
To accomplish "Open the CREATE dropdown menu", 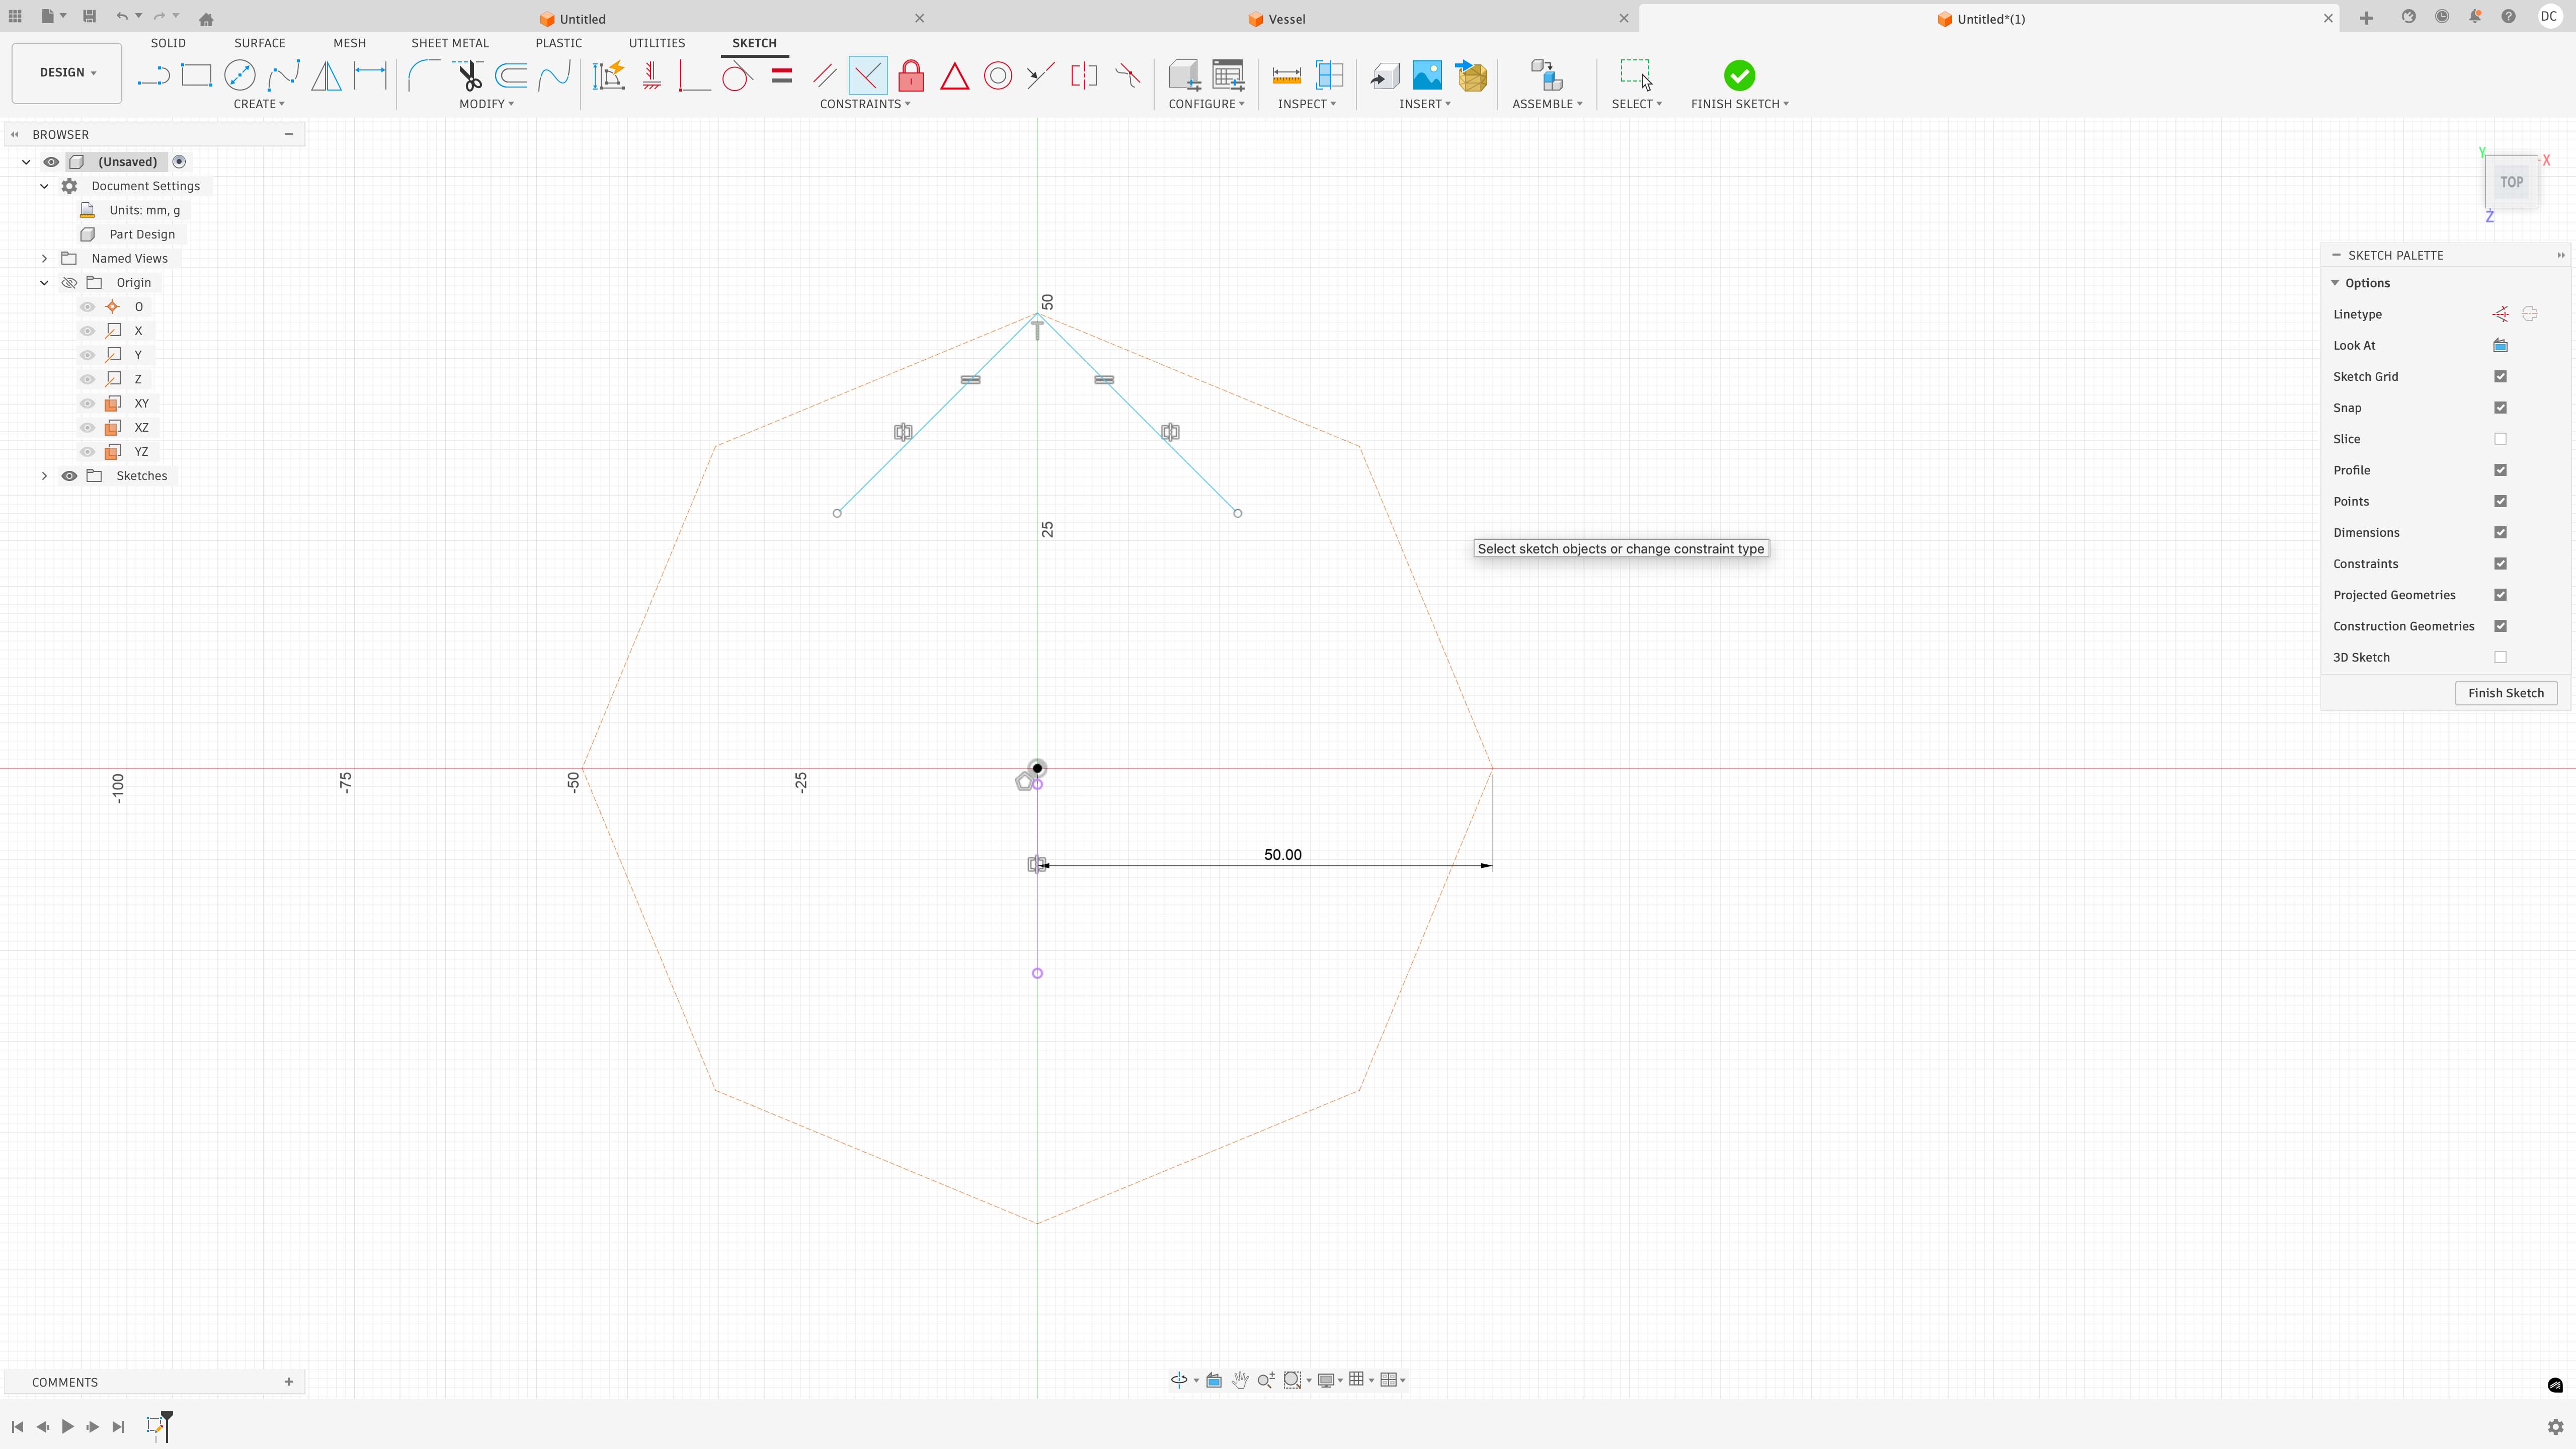I will [x=259, y=103].
